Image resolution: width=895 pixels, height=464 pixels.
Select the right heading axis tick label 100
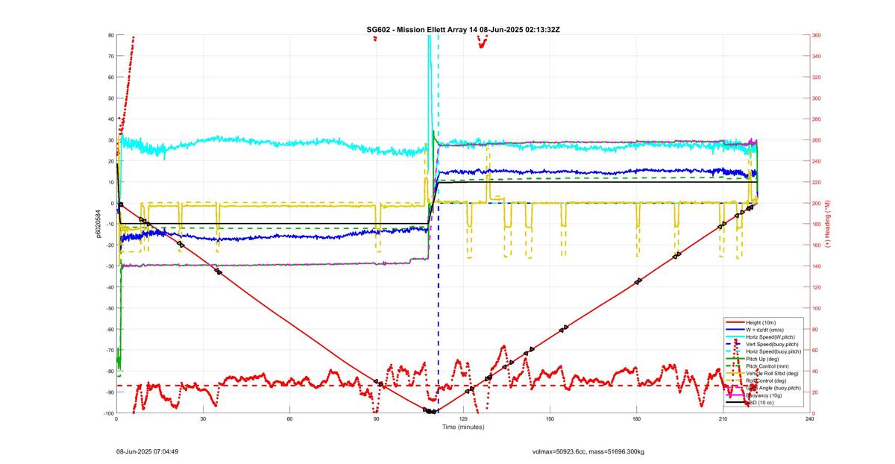click(x=817, y=308)
